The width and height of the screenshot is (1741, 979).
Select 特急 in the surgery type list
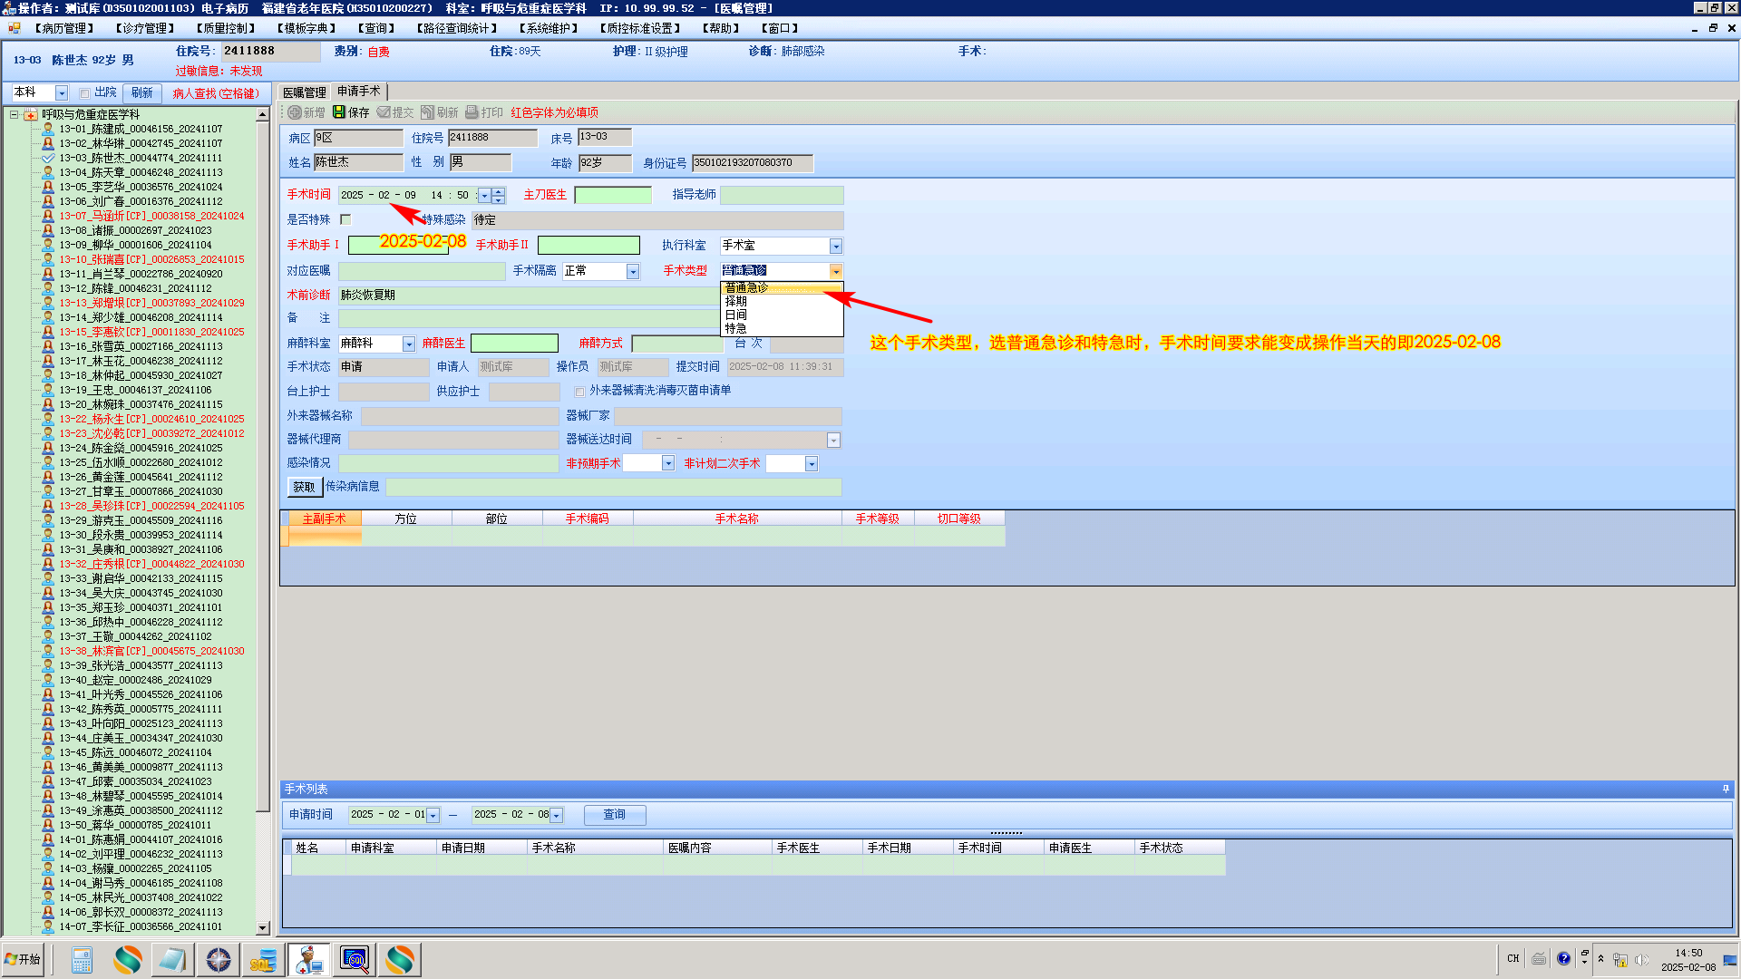pyautogui.click(x=735, y=329)
